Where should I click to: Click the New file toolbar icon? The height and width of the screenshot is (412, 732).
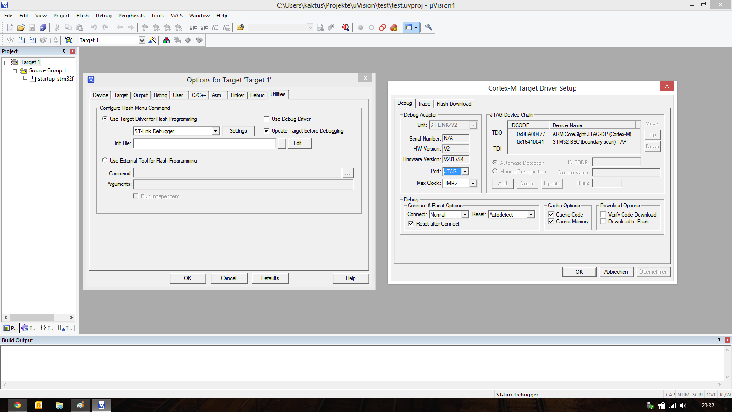(x=10, y=27)
